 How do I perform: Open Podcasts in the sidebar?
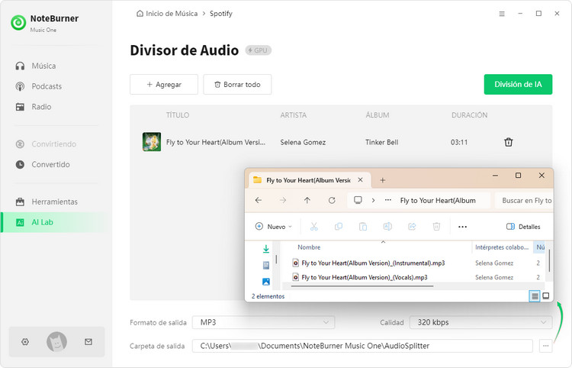click(x=39, y=86)
